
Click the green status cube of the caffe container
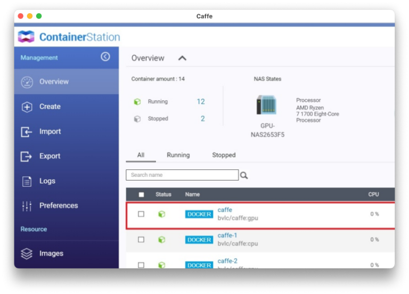[162, 214]
